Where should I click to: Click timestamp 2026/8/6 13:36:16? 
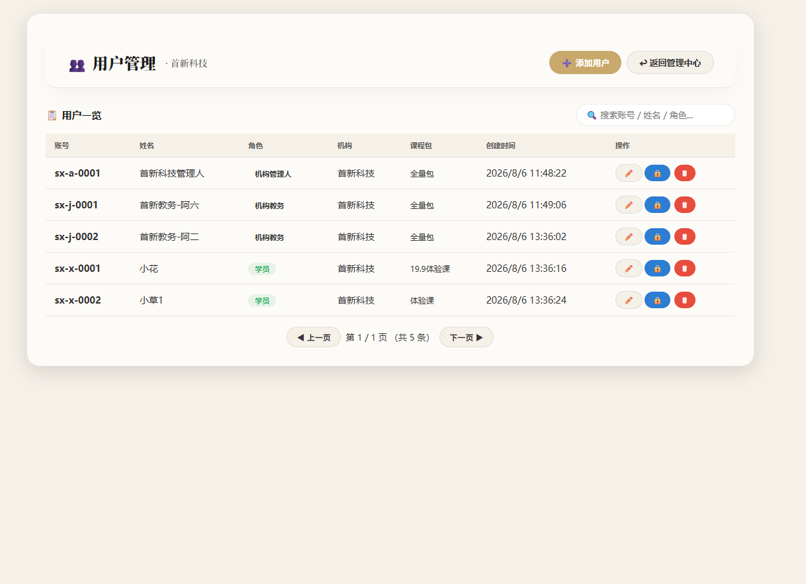point(526,269)
